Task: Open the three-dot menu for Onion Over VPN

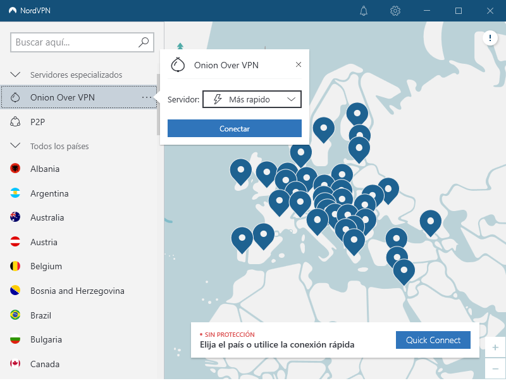Action: (x=147, y=97)
